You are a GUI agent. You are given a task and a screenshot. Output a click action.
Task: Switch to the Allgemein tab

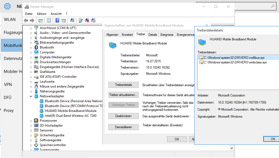click(112, 35)
